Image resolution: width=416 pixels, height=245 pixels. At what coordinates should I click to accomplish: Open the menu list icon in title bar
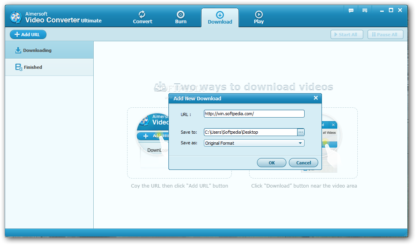365,11
